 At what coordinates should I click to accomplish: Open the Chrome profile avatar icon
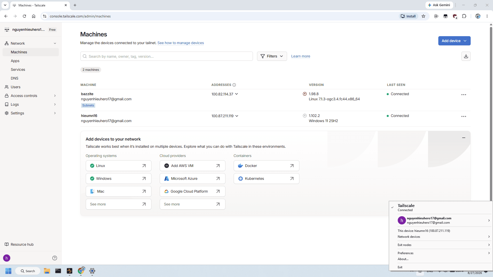478,16
